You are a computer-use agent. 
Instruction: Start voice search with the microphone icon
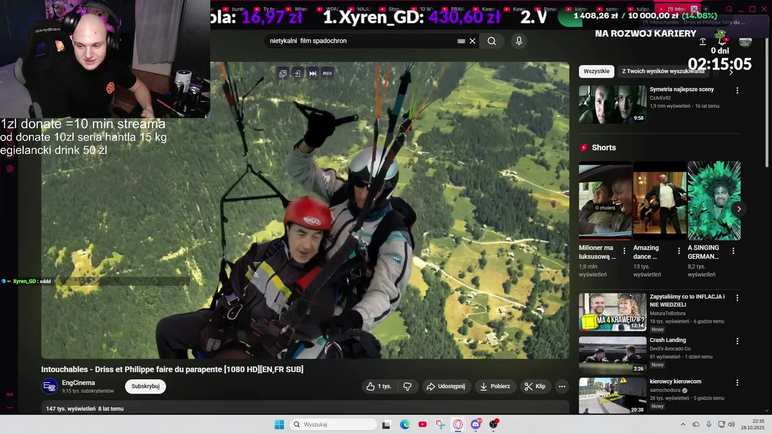point(519,41)
